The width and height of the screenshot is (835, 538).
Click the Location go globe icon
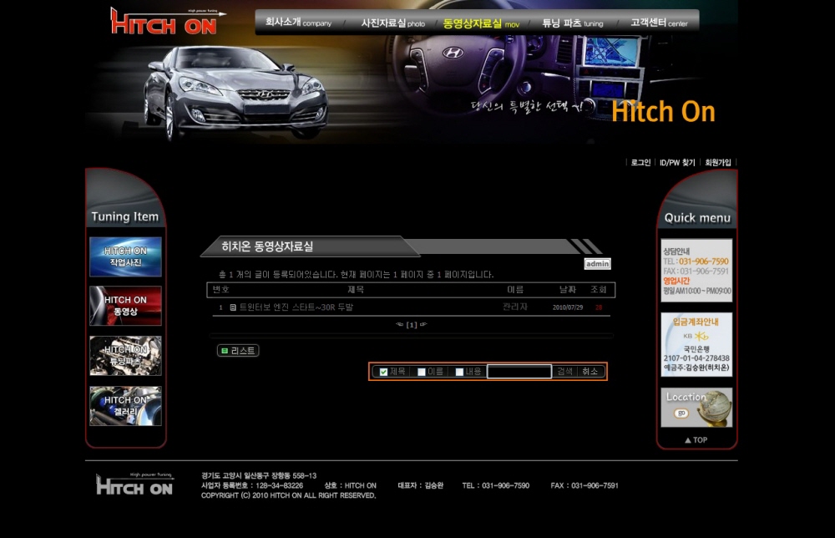click(x=696, y=408)
